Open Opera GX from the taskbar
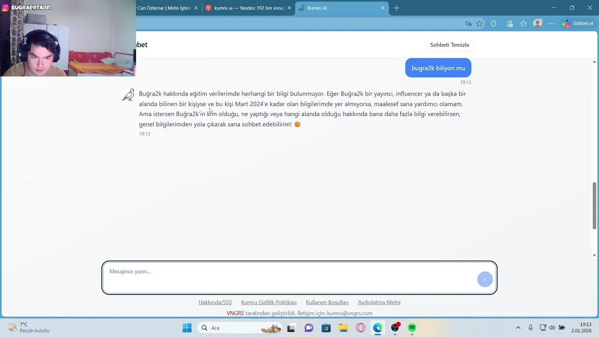Image resolution: width=599 pixels, height=337 pixels. (x=360, y=328)
